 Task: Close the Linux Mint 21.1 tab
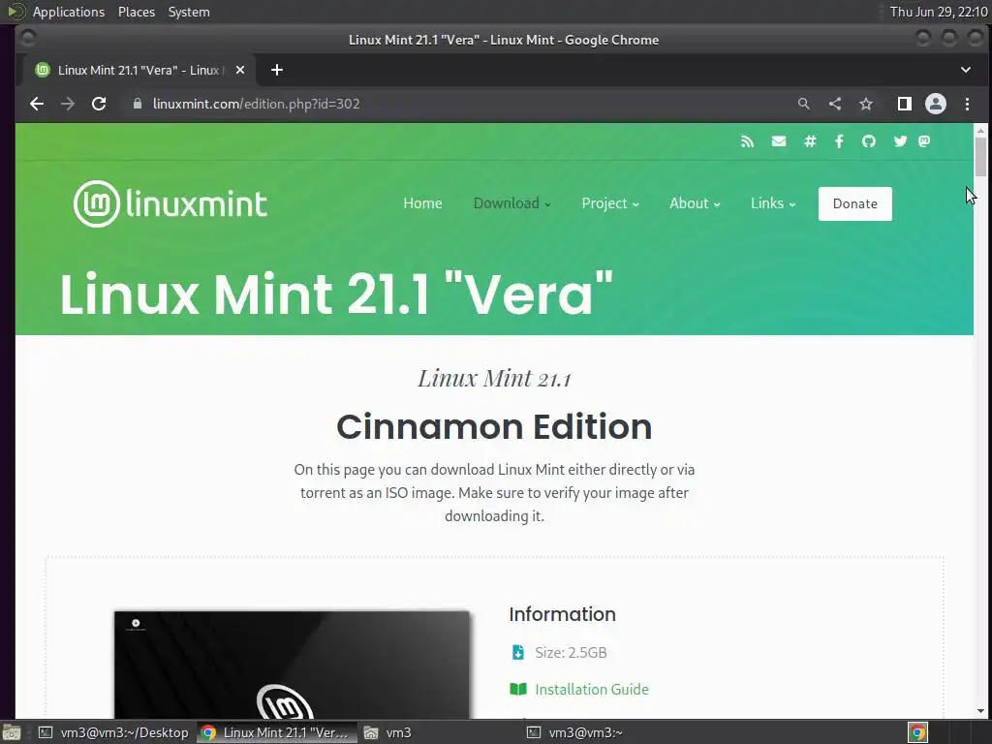[x=240, y=70]
